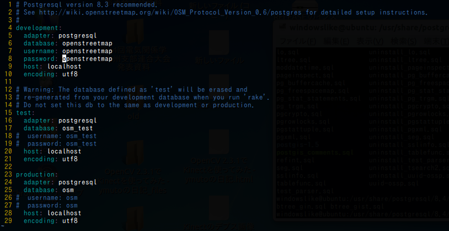Click 'ltree.sql' in background terminal listing
Image resolution: width=449 pixels, height=231 pixels.
293,60
